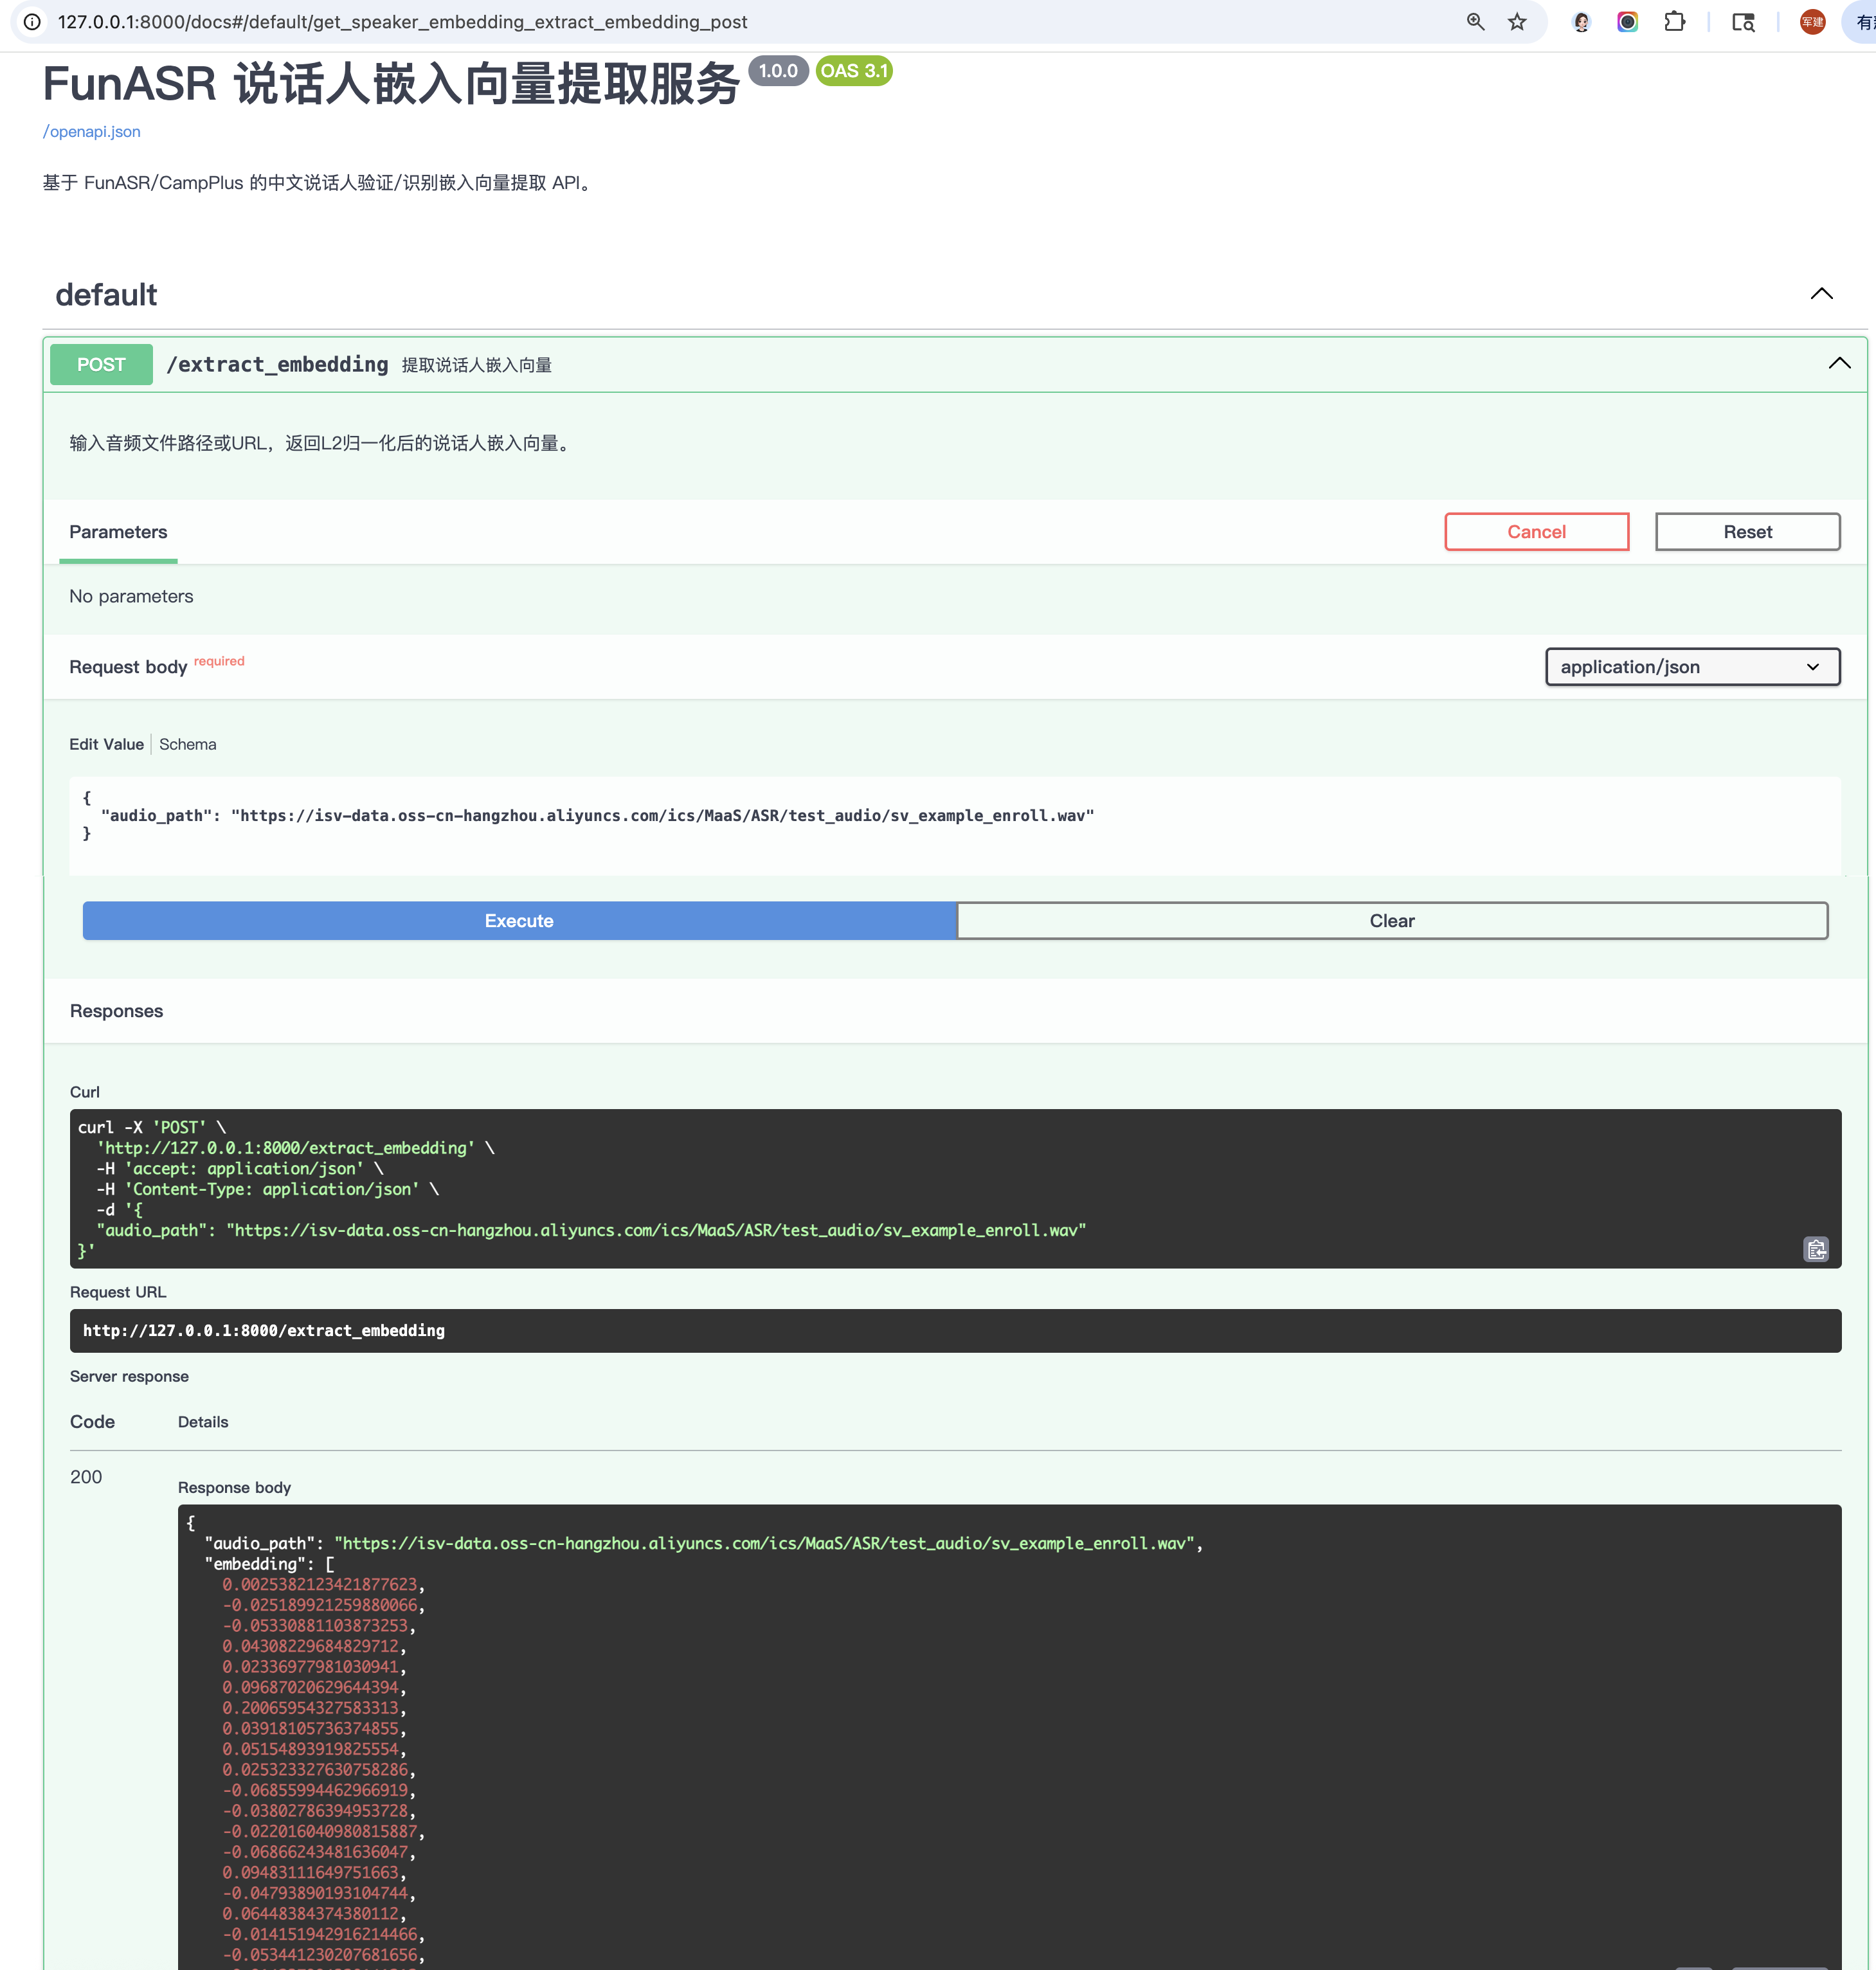Open the Extensions puzzle piece menu

1674,22
